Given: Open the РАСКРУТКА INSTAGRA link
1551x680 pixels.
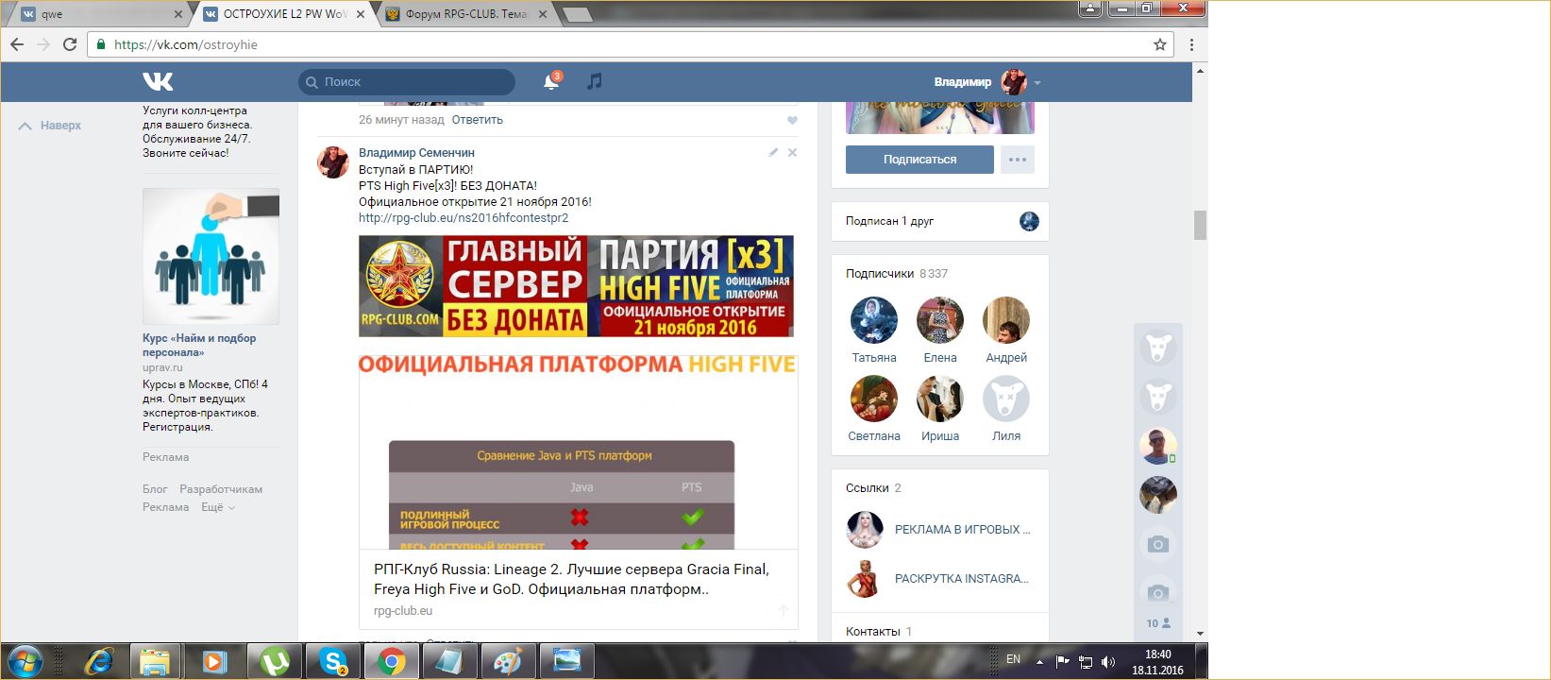Looking at the screenshot, I should coord(962,579).
